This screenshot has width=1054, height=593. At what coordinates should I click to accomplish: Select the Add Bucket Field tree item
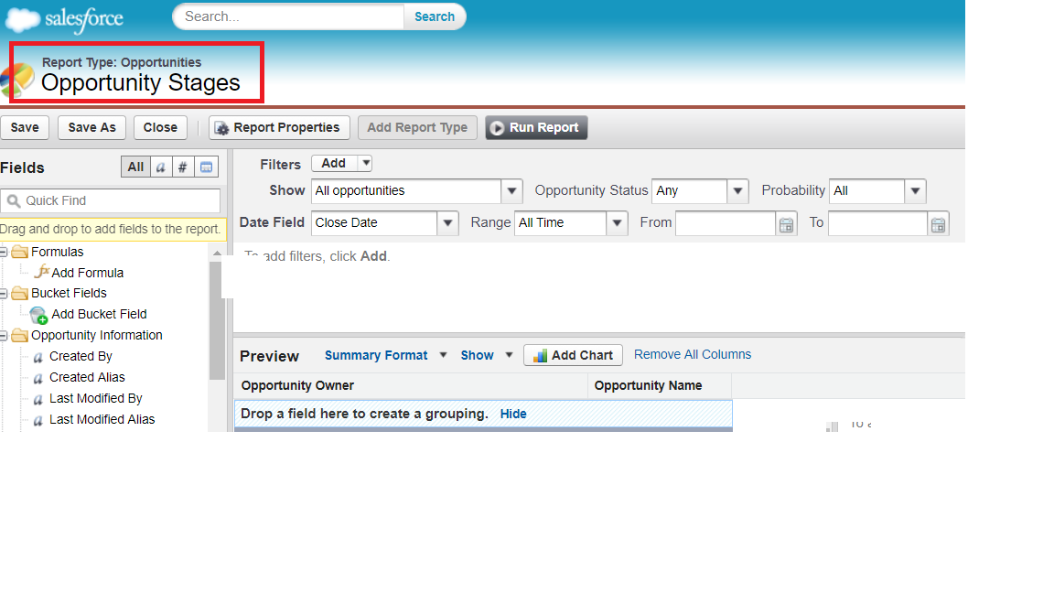(x=99, y=314)
